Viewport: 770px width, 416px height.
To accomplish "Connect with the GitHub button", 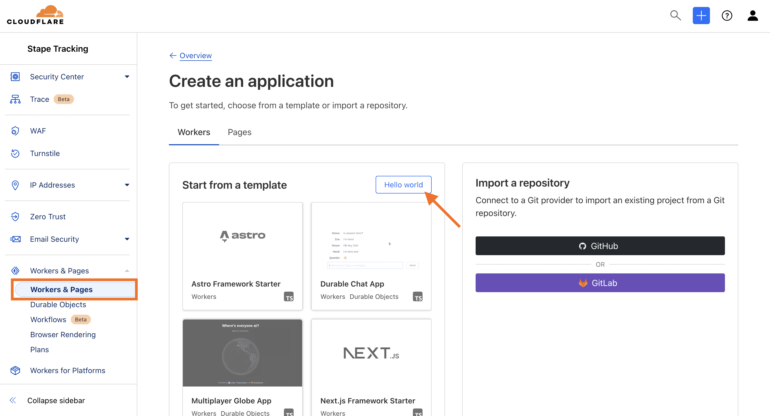I will pos(600,246).
